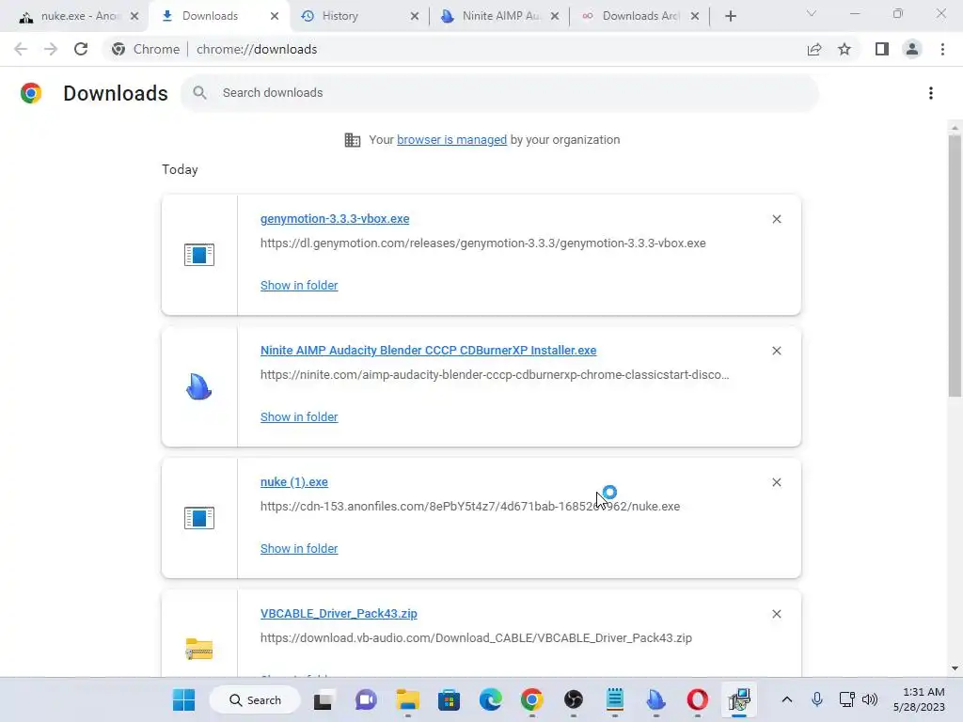This screenshot has height=722, width=963.
Task: Click the microphone tray icon
Action: [x=817, y=699]
